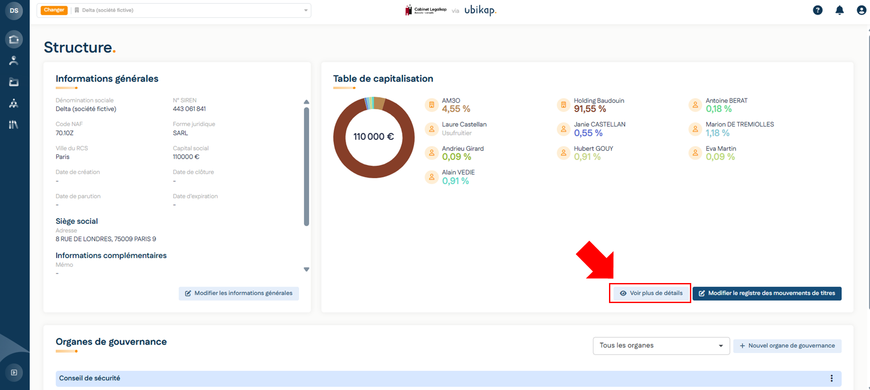This screenshot has width=870, height=390.
Task: Click the Informations complémentaires heading
Action: point(111,256)
